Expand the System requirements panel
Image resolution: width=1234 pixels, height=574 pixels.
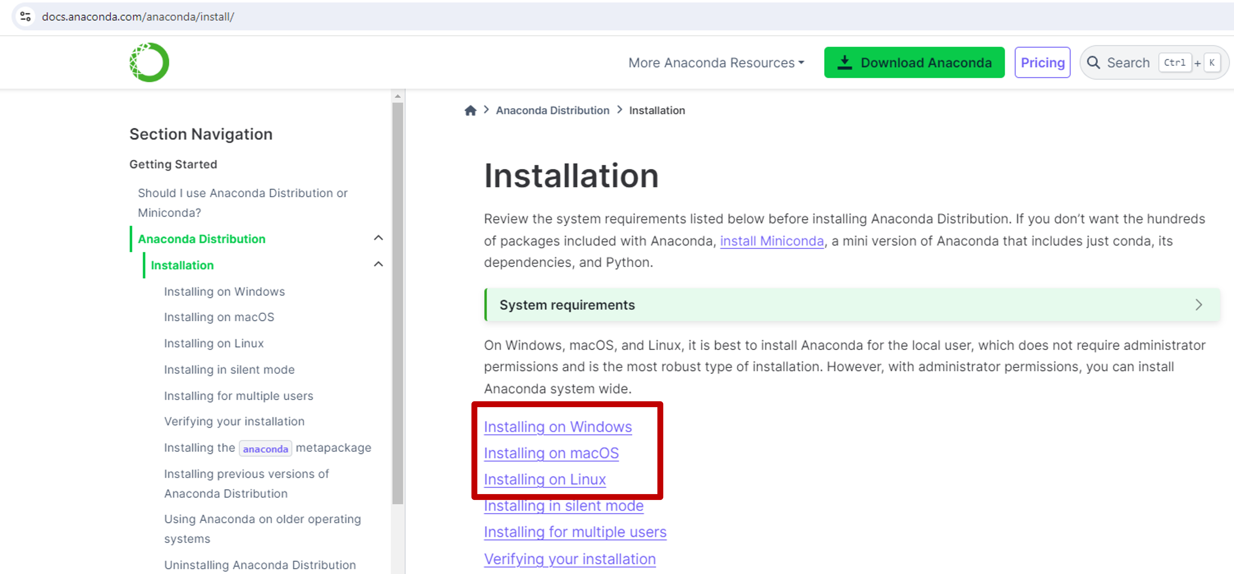coord(852,305)
